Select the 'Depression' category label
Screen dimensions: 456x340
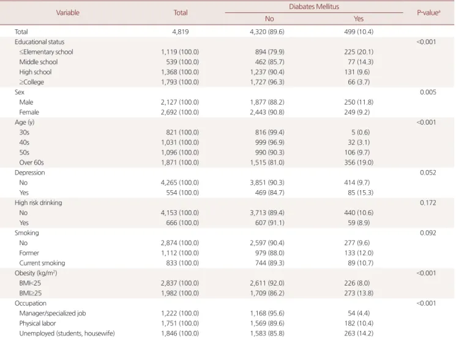(x=29, y=172)
